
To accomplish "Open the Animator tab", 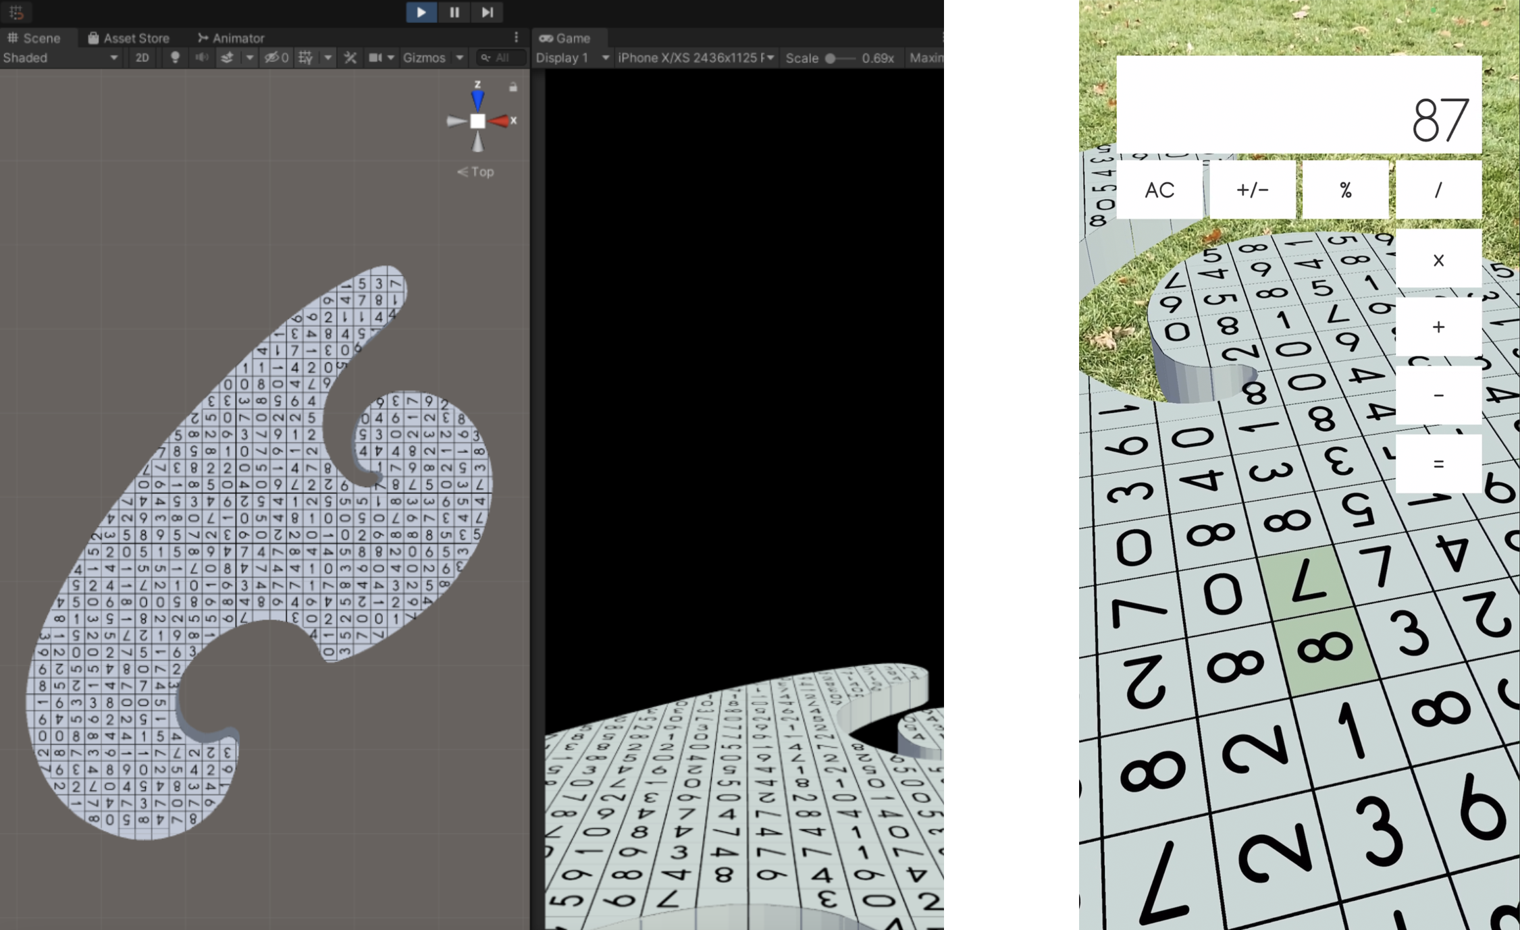I will point(230,38).
